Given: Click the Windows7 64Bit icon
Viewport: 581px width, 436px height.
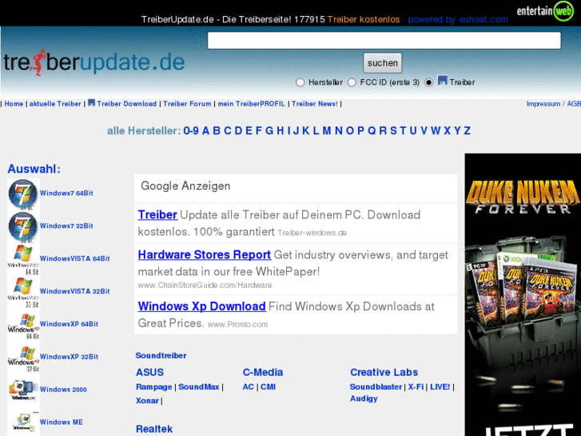Looking at the screenshot, I should point(23,194).
